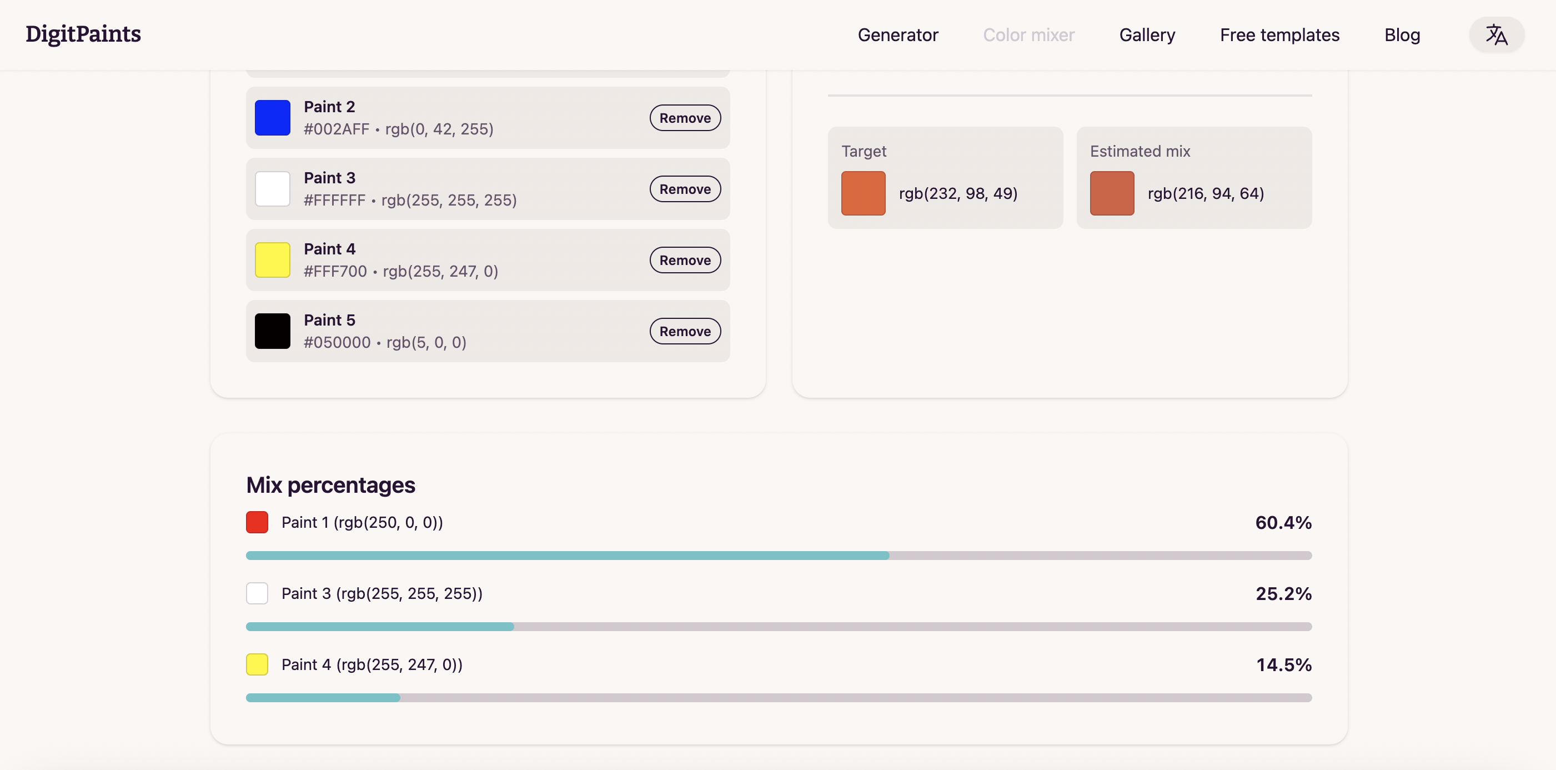Click the DigitPaints logo

pyautogui.click(x=83, y=34)
